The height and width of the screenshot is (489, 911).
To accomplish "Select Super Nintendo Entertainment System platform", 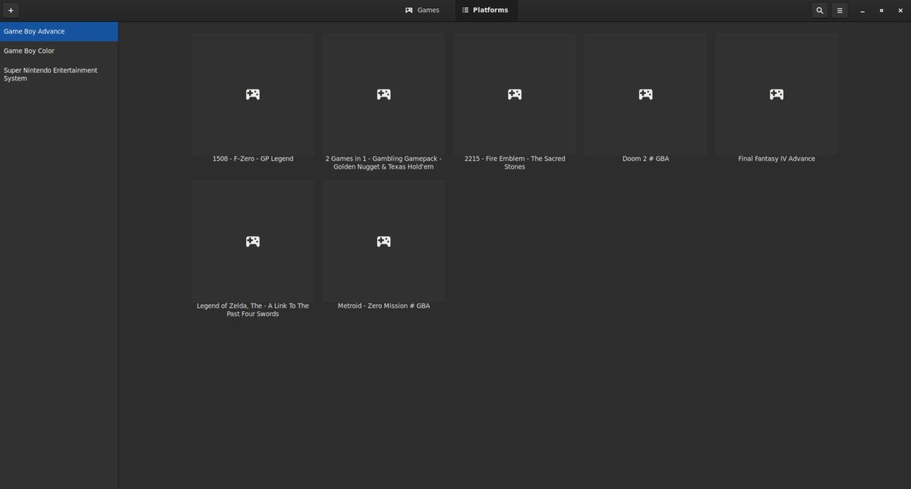I will click(x=58, y=74).
